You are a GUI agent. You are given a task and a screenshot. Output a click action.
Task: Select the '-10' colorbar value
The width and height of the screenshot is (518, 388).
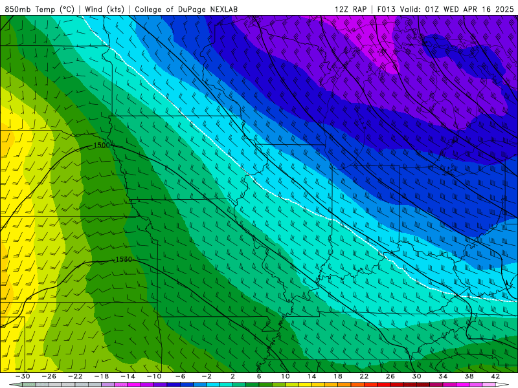coord(154,376)
